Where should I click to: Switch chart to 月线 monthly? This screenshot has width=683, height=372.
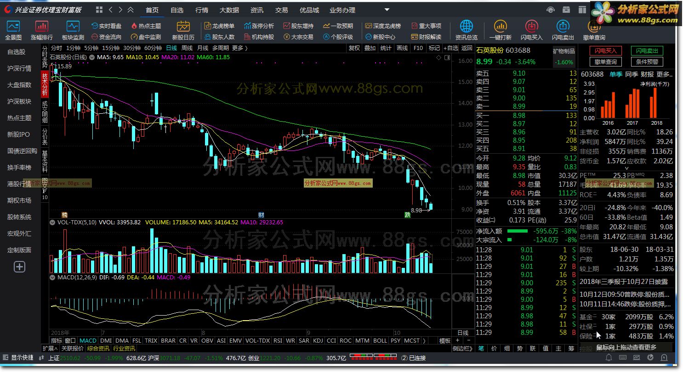coord(203,48)
